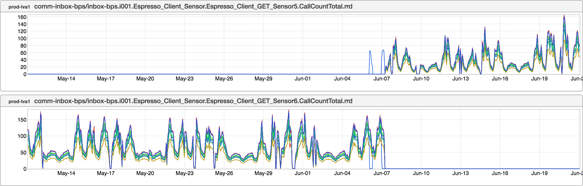
Task: Click first isolated blue spike in Sensor5 chart
Action: (370, 51)
